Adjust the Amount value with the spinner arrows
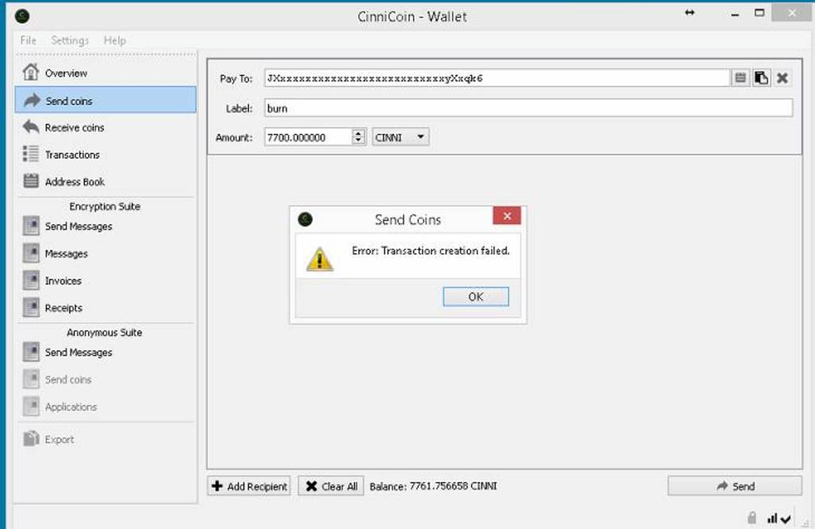The image size is (815, 529). [358, 137]
